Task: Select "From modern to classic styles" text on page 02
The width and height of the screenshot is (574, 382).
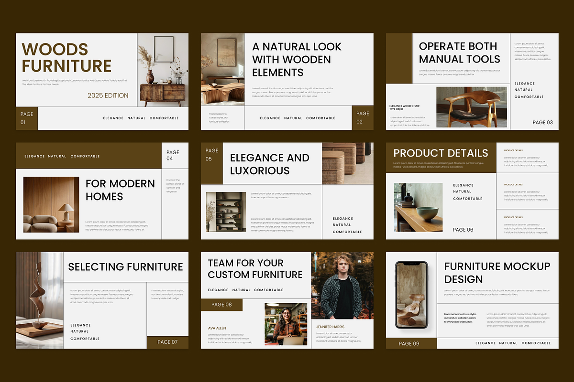Action: [220, 118]
